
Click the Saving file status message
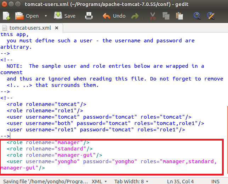pos(45,182)
